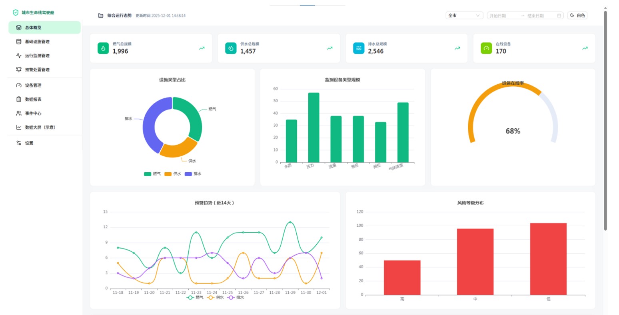Image resolution: width=619 pixels, height=315 pixels.
Task: Toggle 燃气 legend in the pie chart
Action: point(152,174)
